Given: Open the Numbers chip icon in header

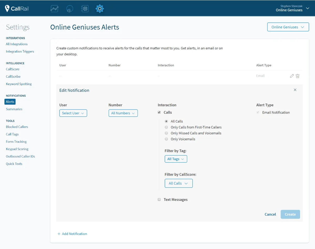Looking at the screenshot, I should 85,9.
